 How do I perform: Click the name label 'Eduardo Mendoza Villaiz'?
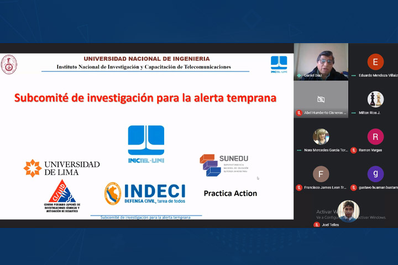[x=378, y=75]
